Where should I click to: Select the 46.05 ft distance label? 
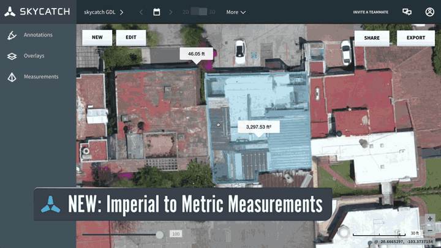197,54
